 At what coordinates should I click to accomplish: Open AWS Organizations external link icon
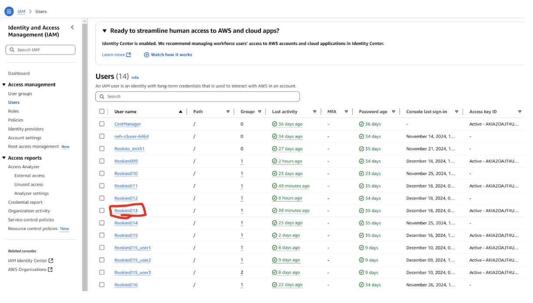coord(50,269)
